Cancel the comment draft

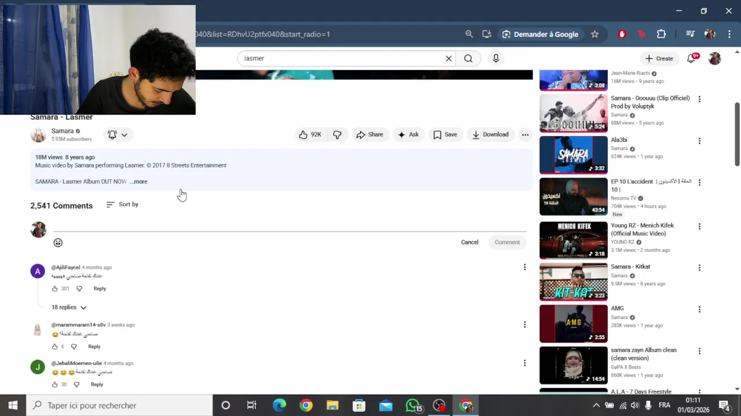469,242
